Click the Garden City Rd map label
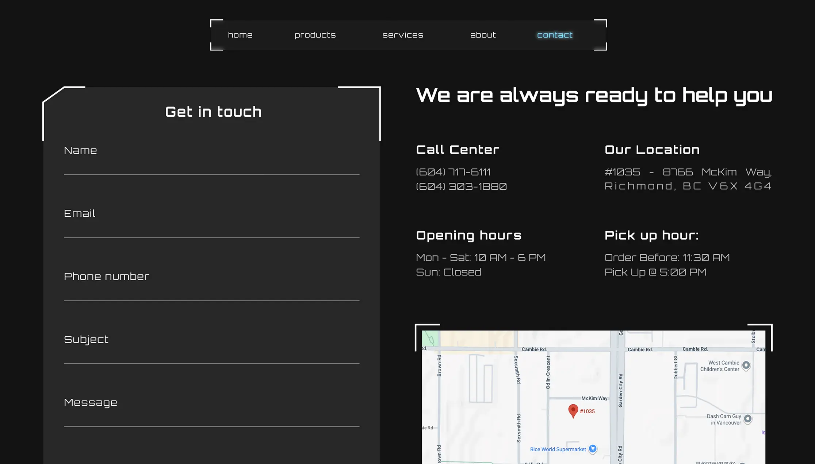815x464 pixels. [x=620, y=390]
